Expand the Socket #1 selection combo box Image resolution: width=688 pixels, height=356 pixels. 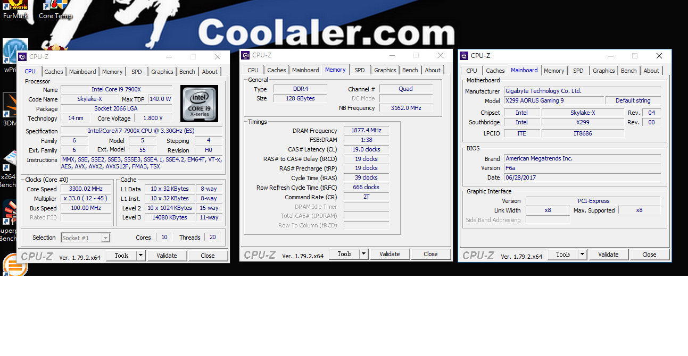86,238
